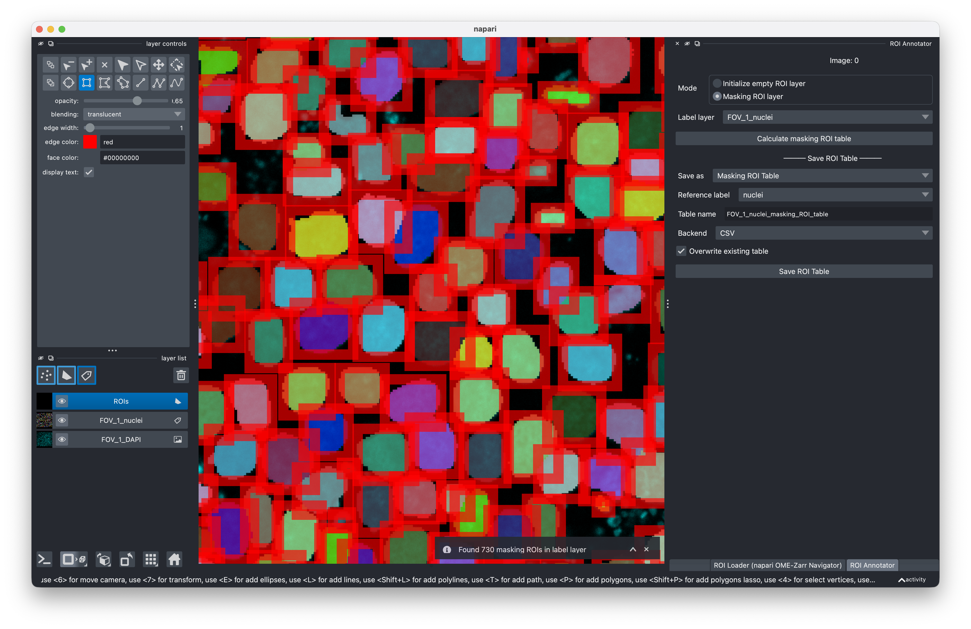Uncheck the display text checkbox
Screen dimensions: 971x629
coord(89,172)
